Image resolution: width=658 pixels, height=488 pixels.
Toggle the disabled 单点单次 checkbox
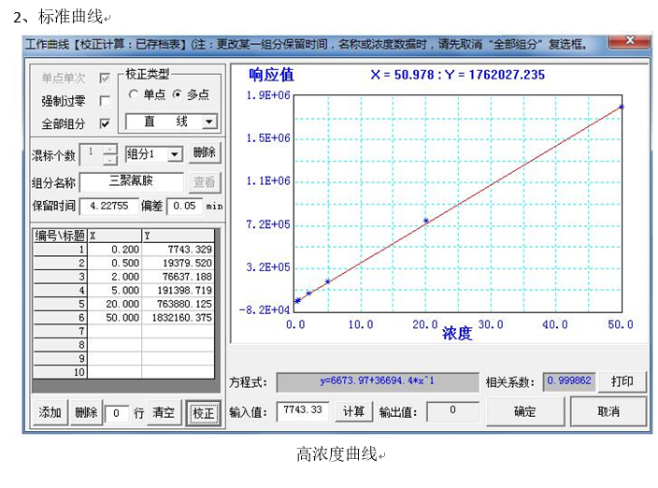pos(105,78)
